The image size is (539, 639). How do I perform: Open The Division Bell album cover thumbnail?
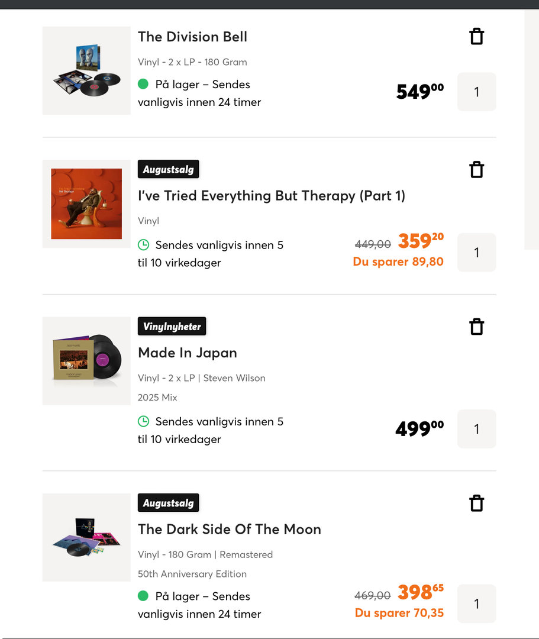click(86, 70)
